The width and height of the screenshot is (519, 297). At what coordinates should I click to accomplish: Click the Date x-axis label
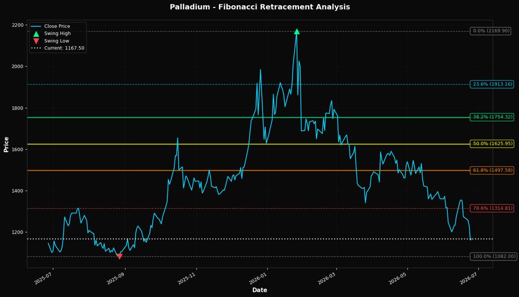(260, 290)
